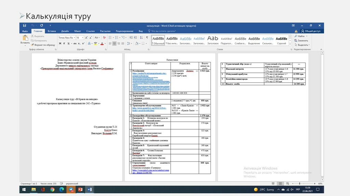350x196 pixels.
Task: Switch to the Вставка ribbon tab
Action: (52, 31)
